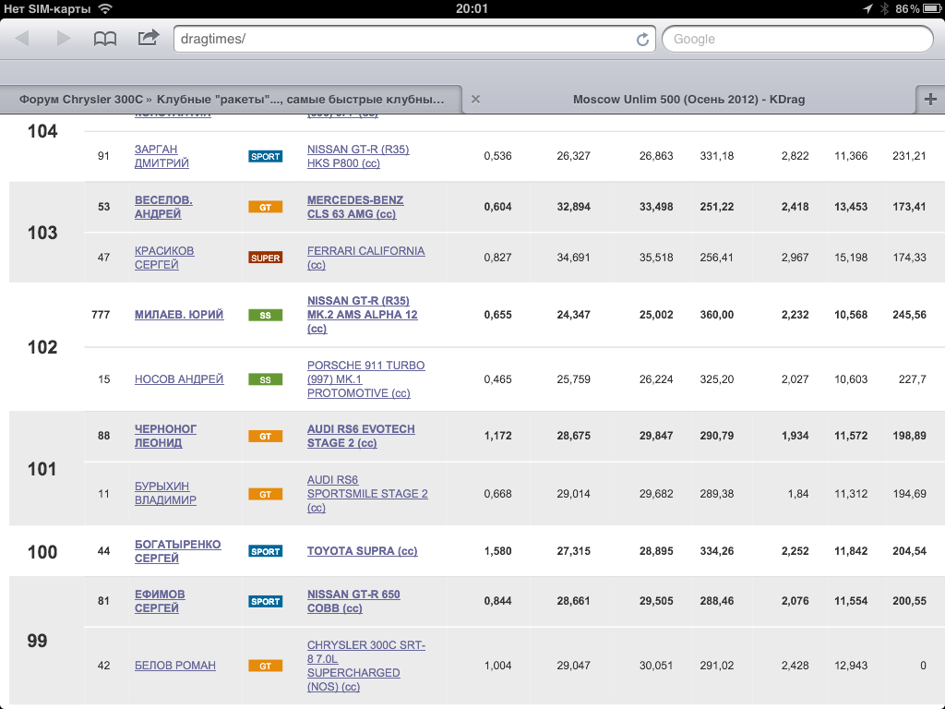Select race number 102 cell
The height and width of the screenshot is (709, 945).
(42, 347)
